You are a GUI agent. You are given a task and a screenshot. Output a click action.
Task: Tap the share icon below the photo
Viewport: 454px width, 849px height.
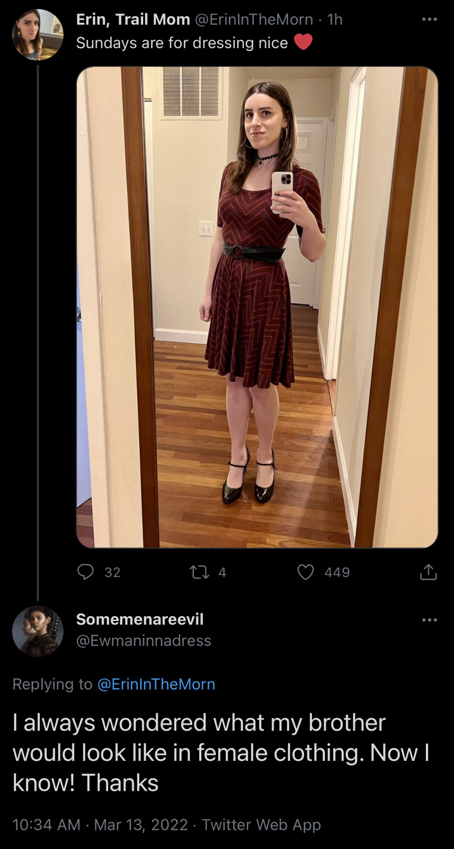coord(428,572)
